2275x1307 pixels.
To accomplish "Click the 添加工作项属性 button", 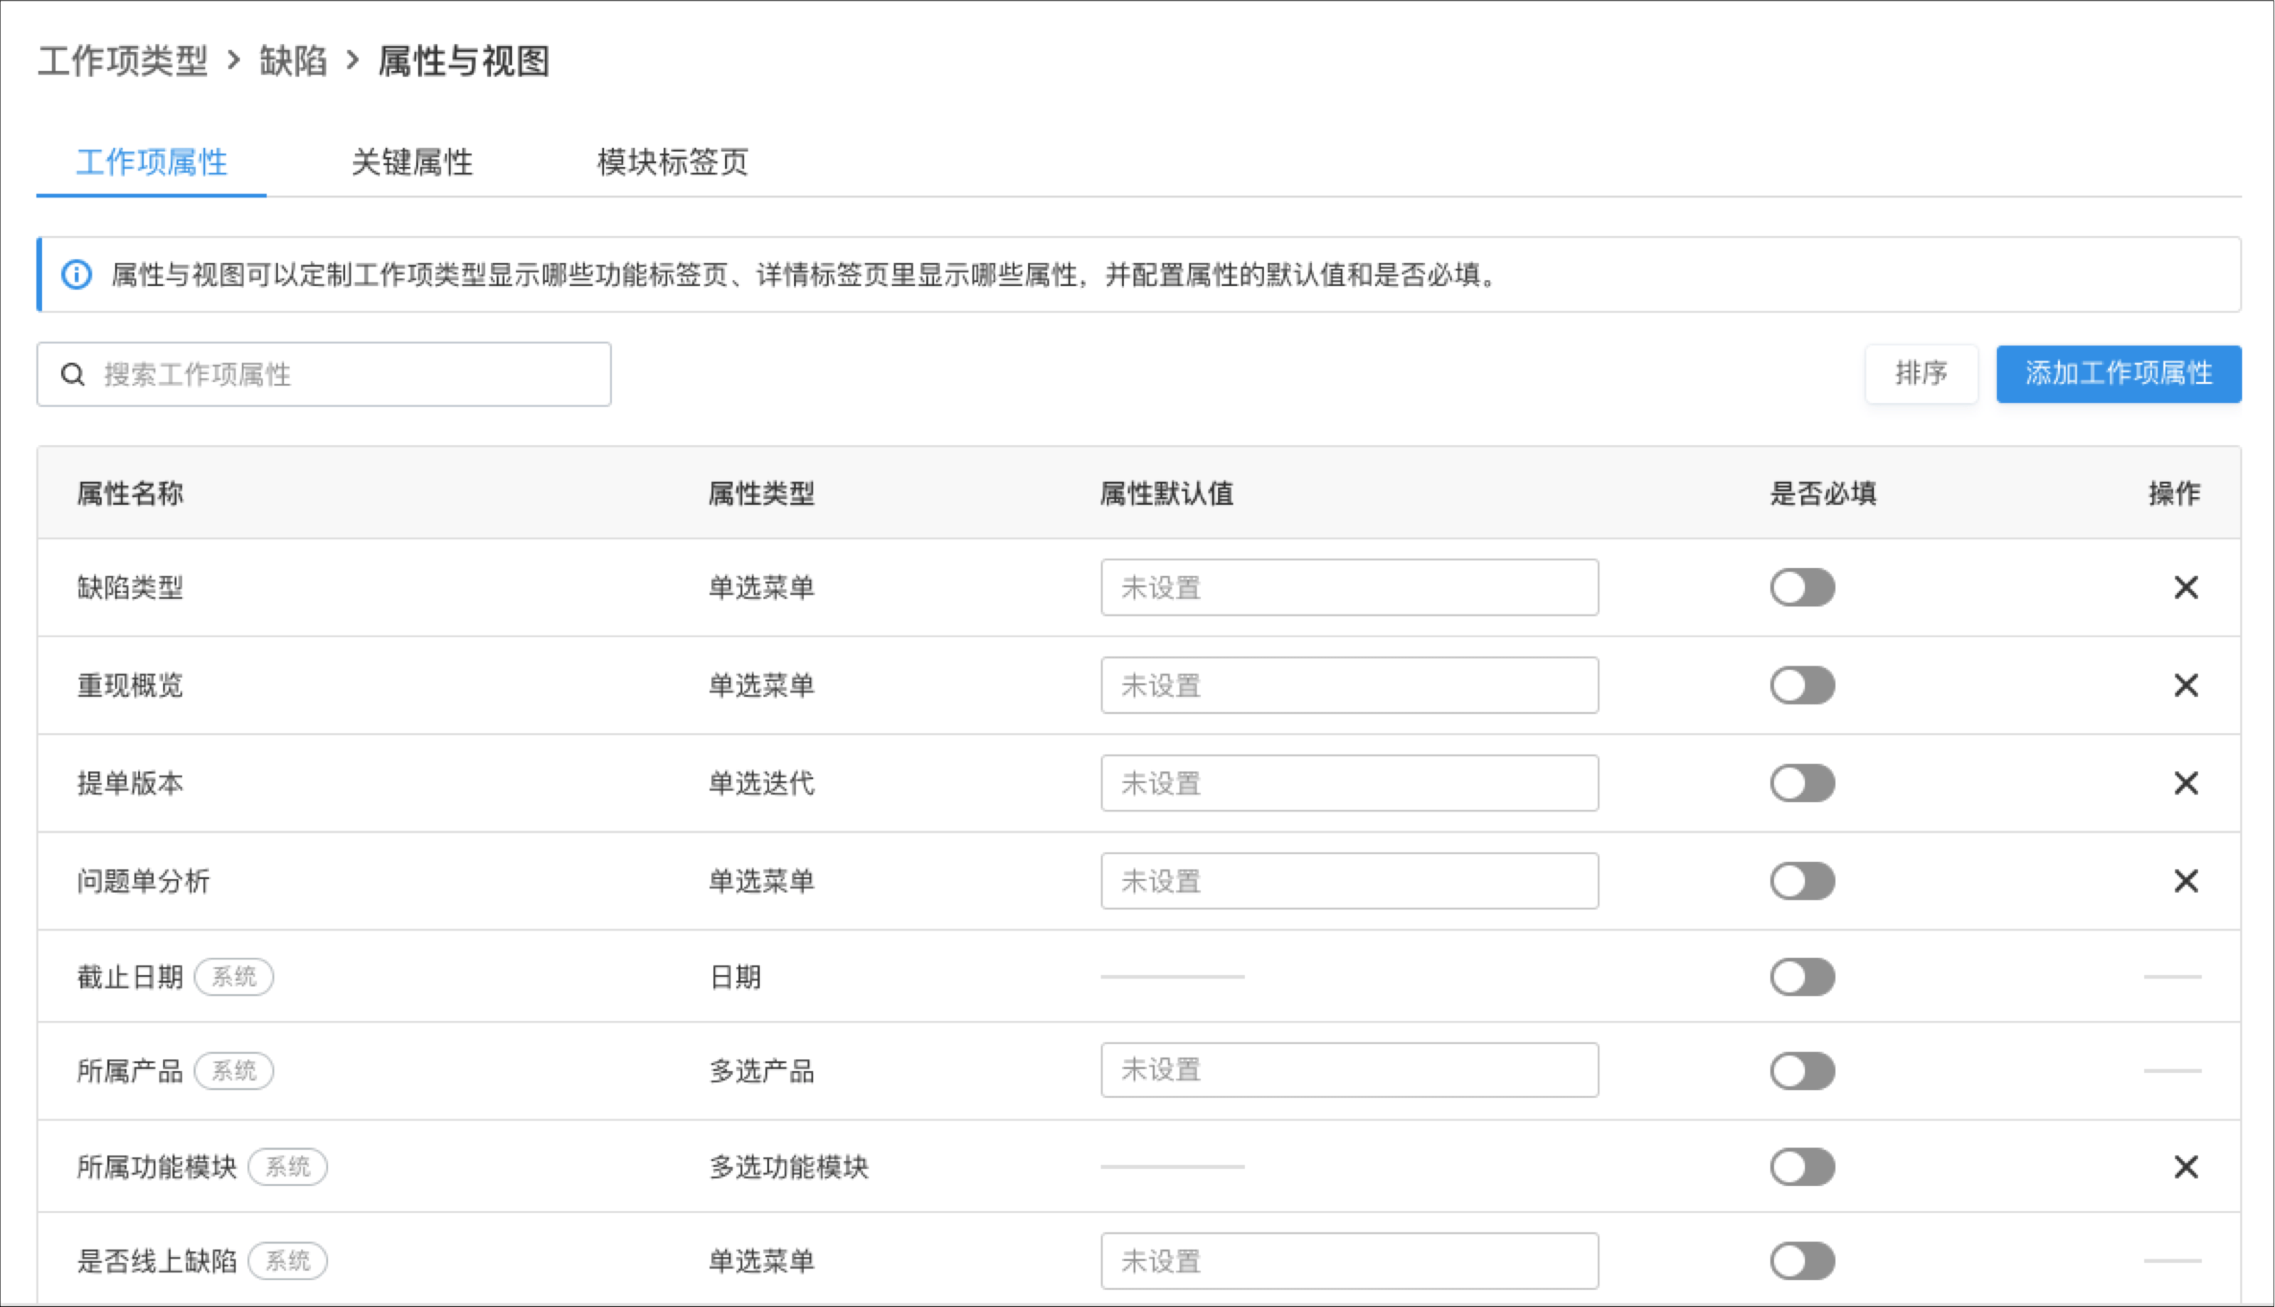I will (x=2118, y=373).
